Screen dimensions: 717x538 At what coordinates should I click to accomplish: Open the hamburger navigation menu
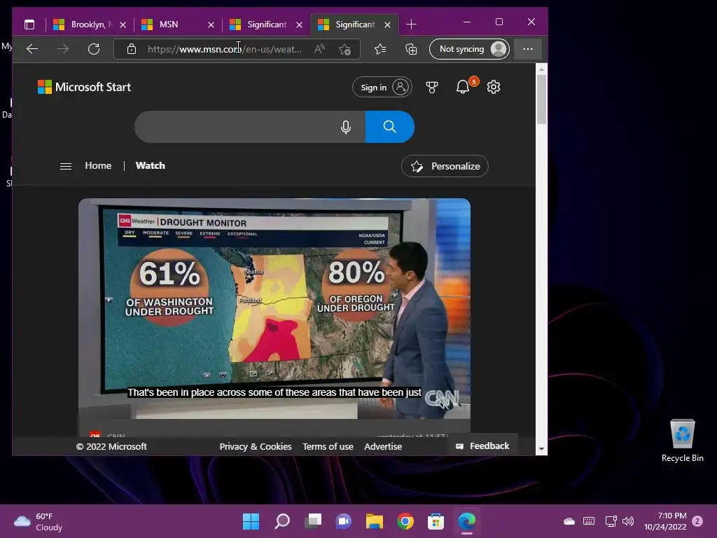click(66, 166)
